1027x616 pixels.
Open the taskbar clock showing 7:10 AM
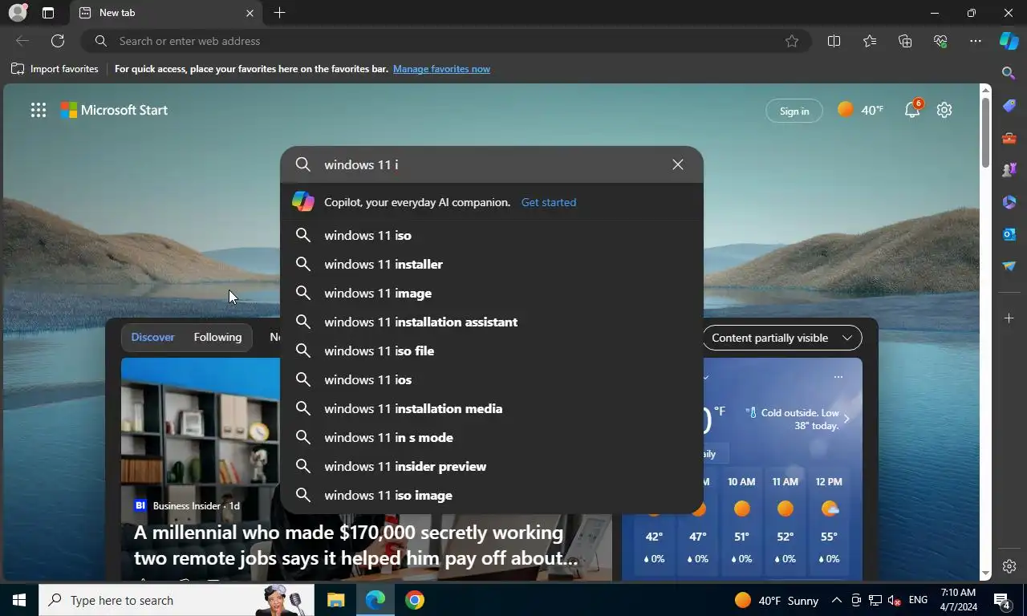(958, 600)
